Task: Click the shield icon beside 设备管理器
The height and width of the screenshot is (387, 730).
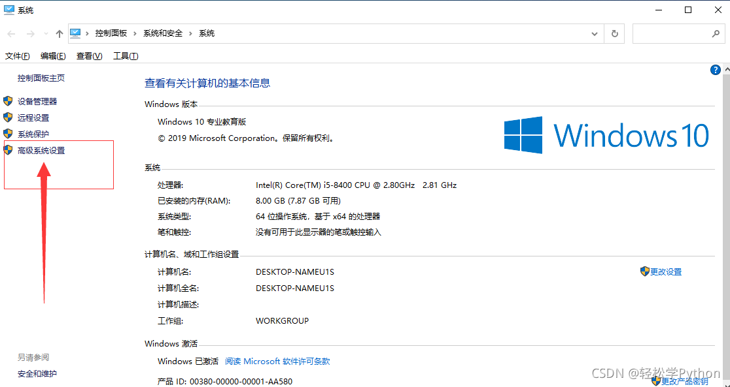Action: (8, 101)
